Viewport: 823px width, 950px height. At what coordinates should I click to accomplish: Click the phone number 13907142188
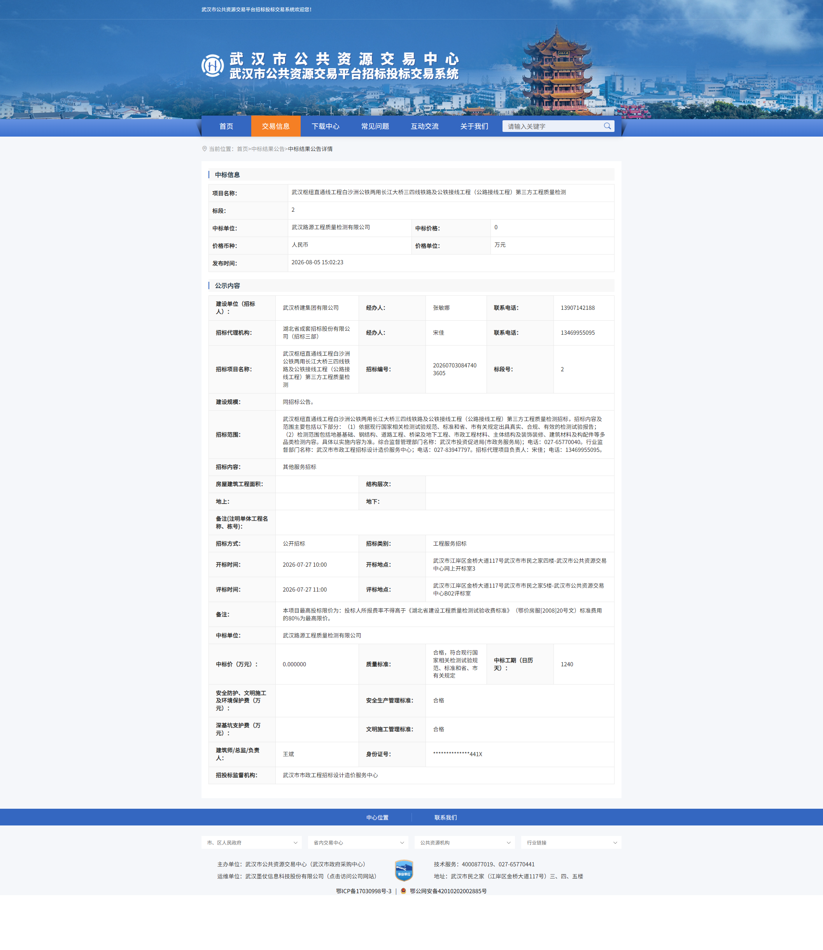point(577,307)
